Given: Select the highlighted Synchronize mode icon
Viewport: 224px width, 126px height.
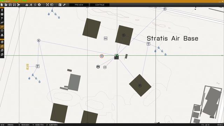Looking at the screenshot, I should pyautogui.click(x=2, y=27).
